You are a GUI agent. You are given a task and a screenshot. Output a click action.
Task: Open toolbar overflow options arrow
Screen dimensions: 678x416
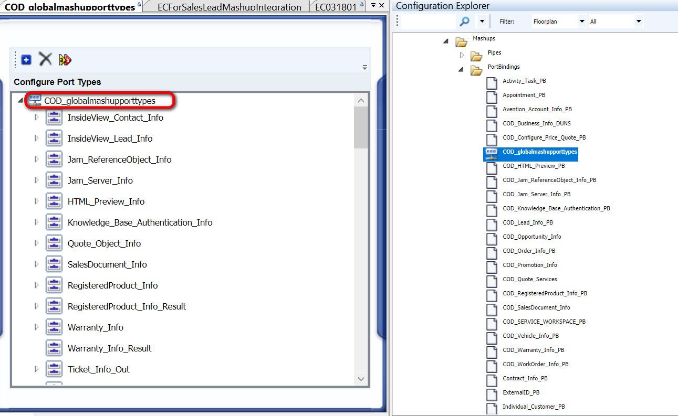click(365, 67)
